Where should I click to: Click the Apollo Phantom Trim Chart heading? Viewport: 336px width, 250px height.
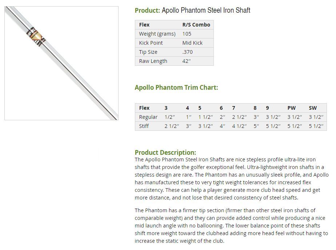[x=176, y=88]
